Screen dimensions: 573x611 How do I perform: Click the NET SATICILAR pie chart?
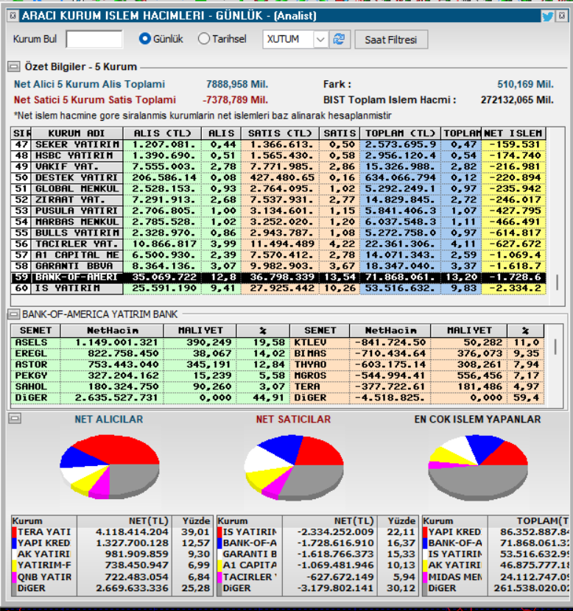pyautogui.click(x=294, y=467)
